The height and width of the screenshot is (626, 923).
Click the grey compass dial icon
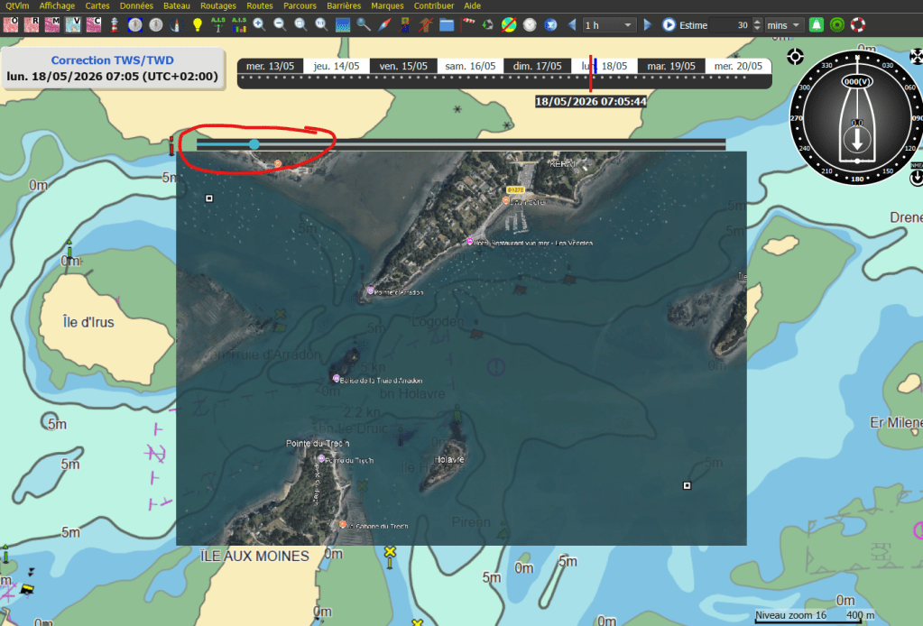tap(156, 24)
